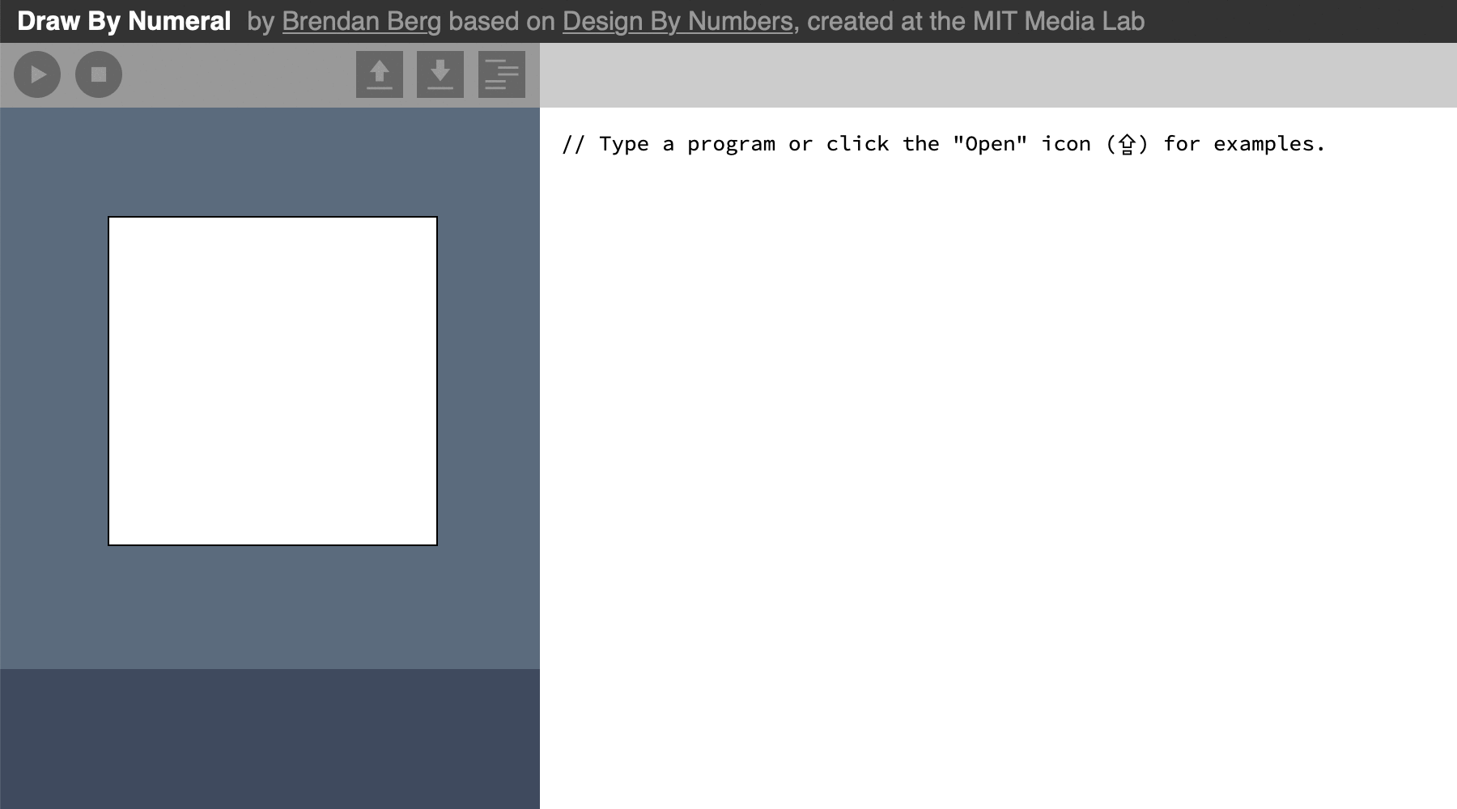Screen dimensions: 1457x809
Task: Click the indented lines format icon
Action: [x=502, y=74]
